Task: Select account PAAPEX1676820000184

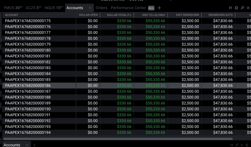Action: pyautogui.click(x=28, y=74)
